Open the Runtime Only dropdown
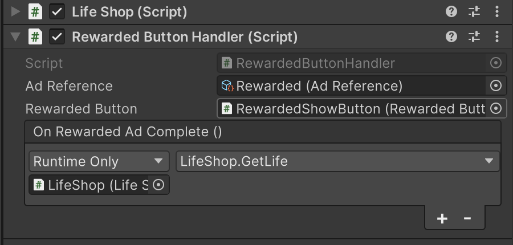Image resolution: width=513 pixels, height=245 pixels. click(99, 161)
